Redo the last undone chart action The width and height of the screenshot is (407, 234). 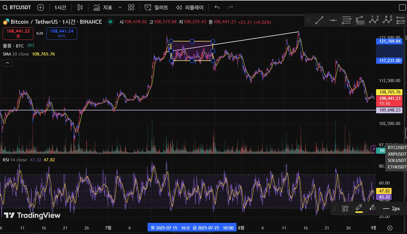231,7
